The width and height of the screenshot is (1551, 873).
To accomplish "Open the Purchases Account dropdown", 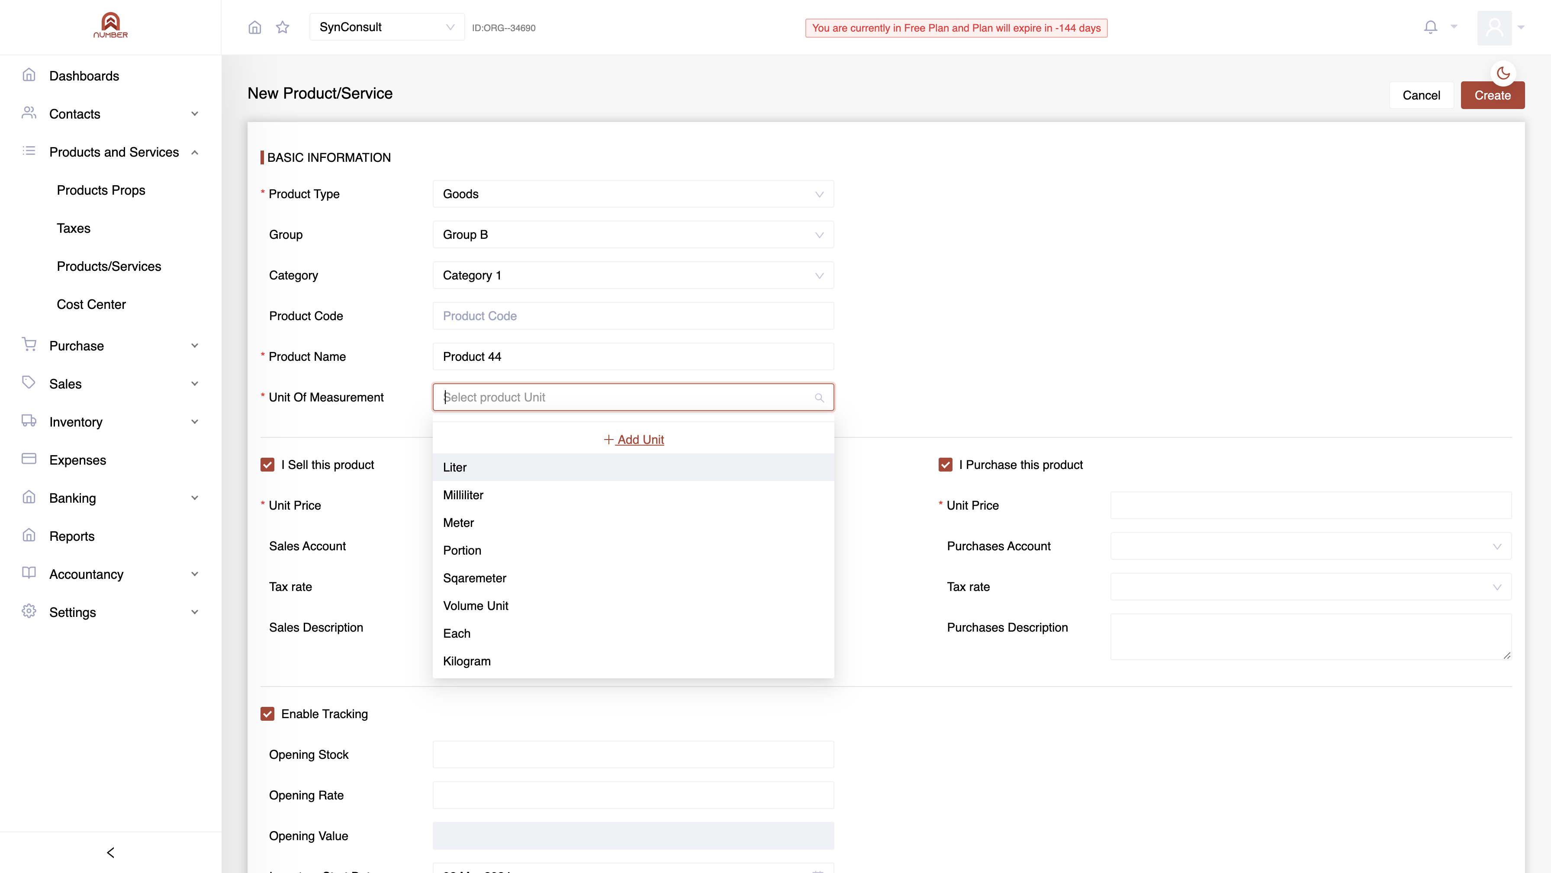I will pyautogui.click(x=1311, y=546).
